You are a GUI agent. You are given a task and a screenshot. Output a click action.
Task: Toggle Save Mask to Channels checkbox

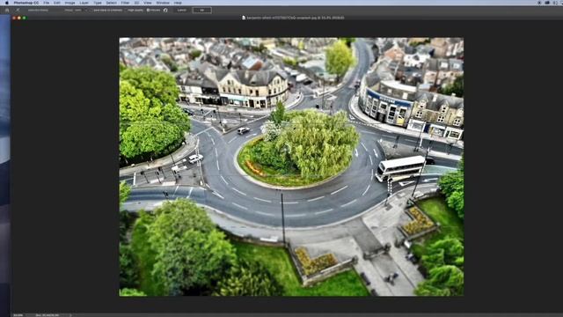pyautogui.click(x=107, y=10)
